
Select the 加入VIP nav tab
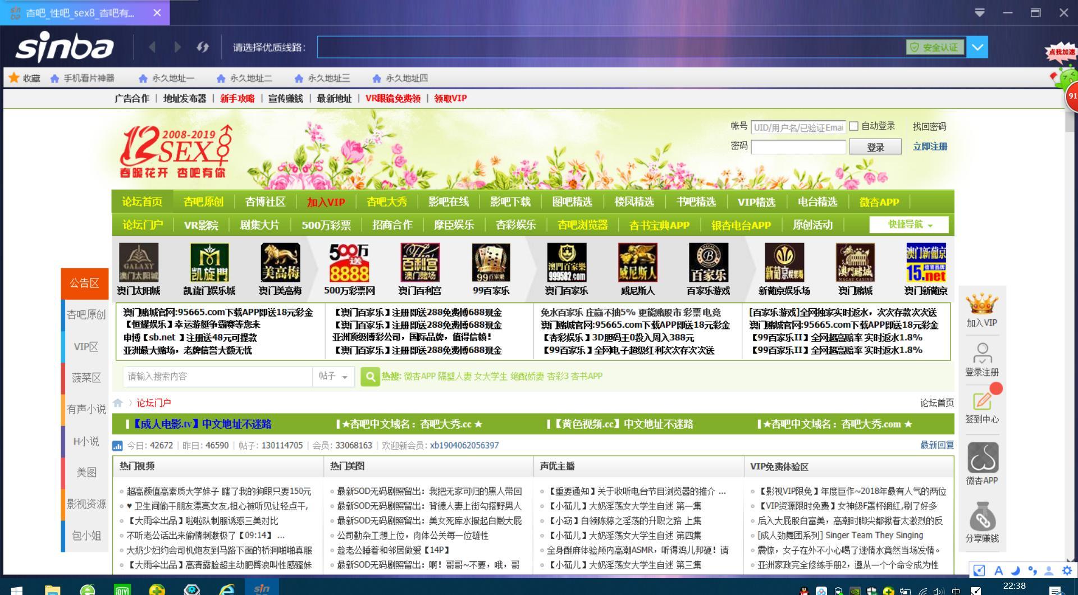pos(326,202)
